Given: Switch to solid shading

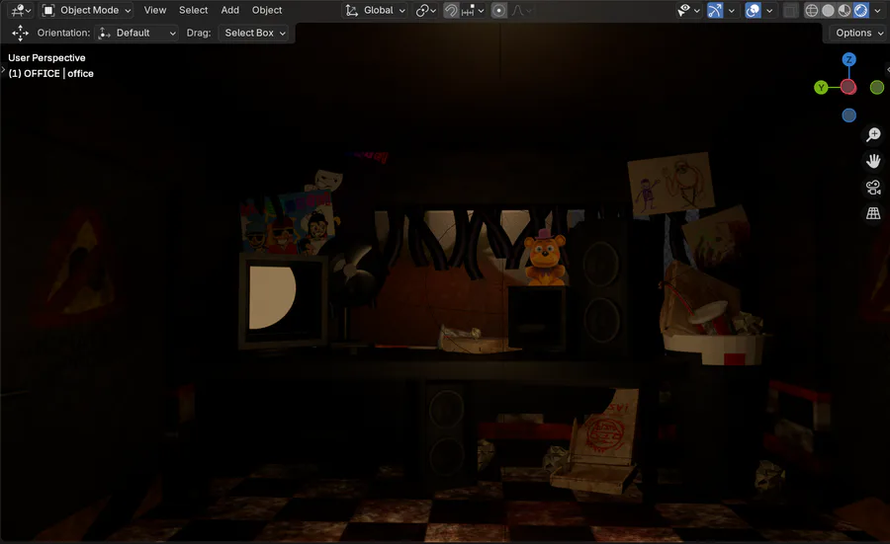Looking at the screenshot, I should pos(828,10).
